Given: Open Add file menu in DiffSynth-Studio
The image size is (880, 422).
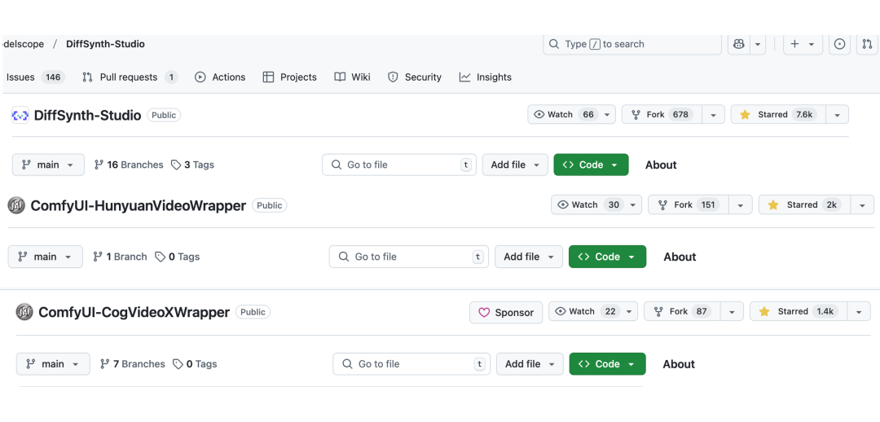Looking at the screenshot, I should click(x=515, y=165).
